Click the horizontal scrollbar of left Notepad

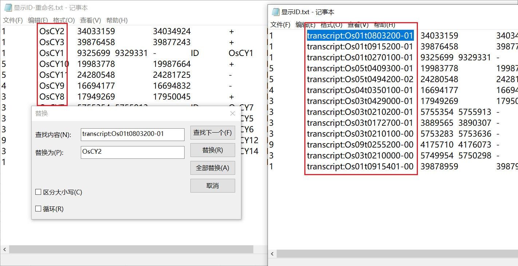(131, 249)
